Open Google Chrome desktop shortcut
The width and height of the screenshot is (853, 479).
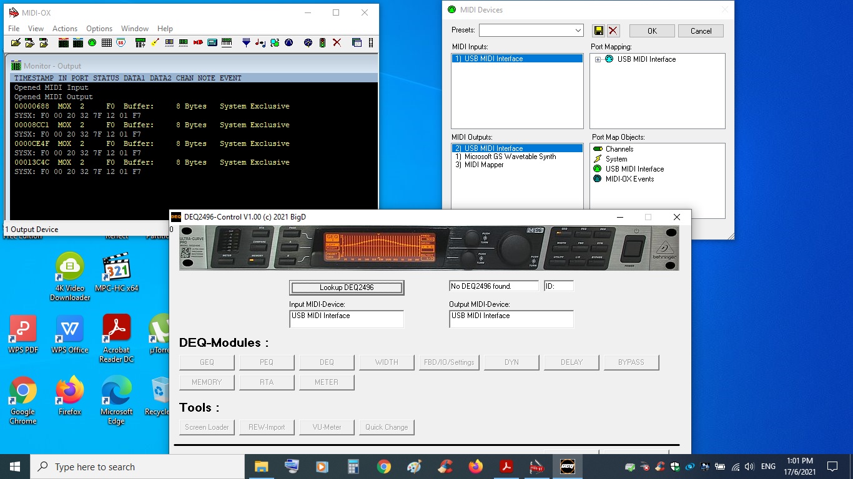[x=23, y=400]
